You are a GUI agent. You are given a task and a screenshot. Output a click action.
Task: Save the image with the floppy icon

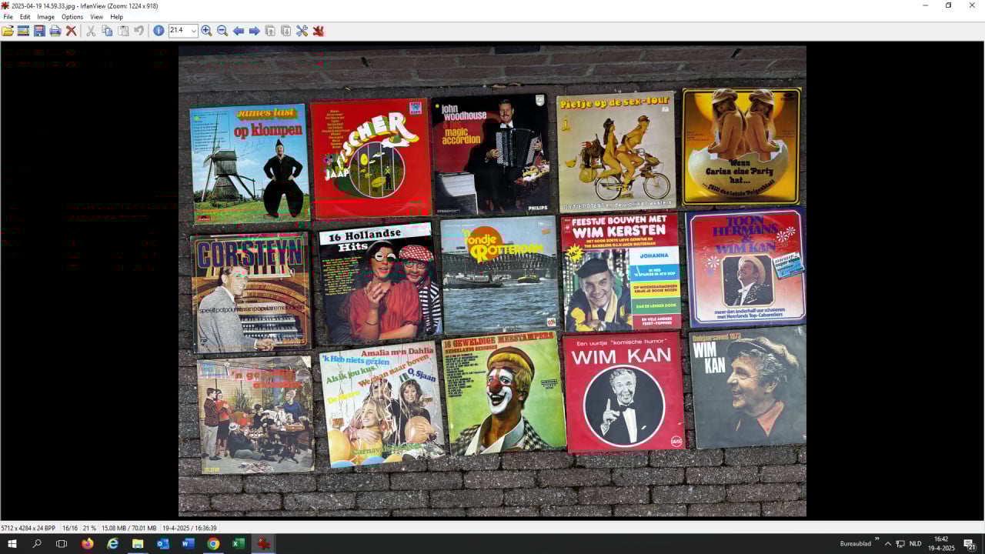pos(39,31)
